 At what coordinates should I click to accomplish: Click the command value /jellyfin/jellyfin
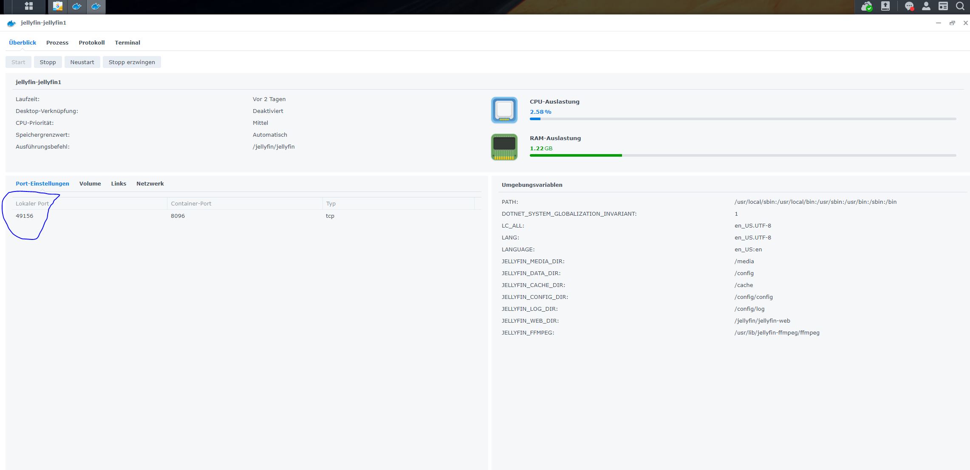pos(274,146)
